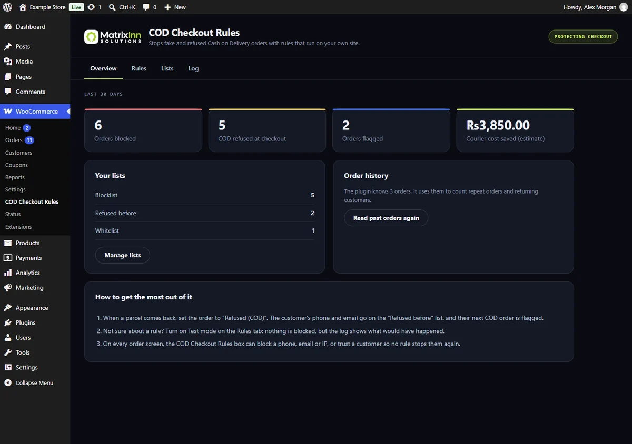The height and width of the screenshot is (444, 632).
Task: Click How to get the most heading
Action: pos(144,297)
